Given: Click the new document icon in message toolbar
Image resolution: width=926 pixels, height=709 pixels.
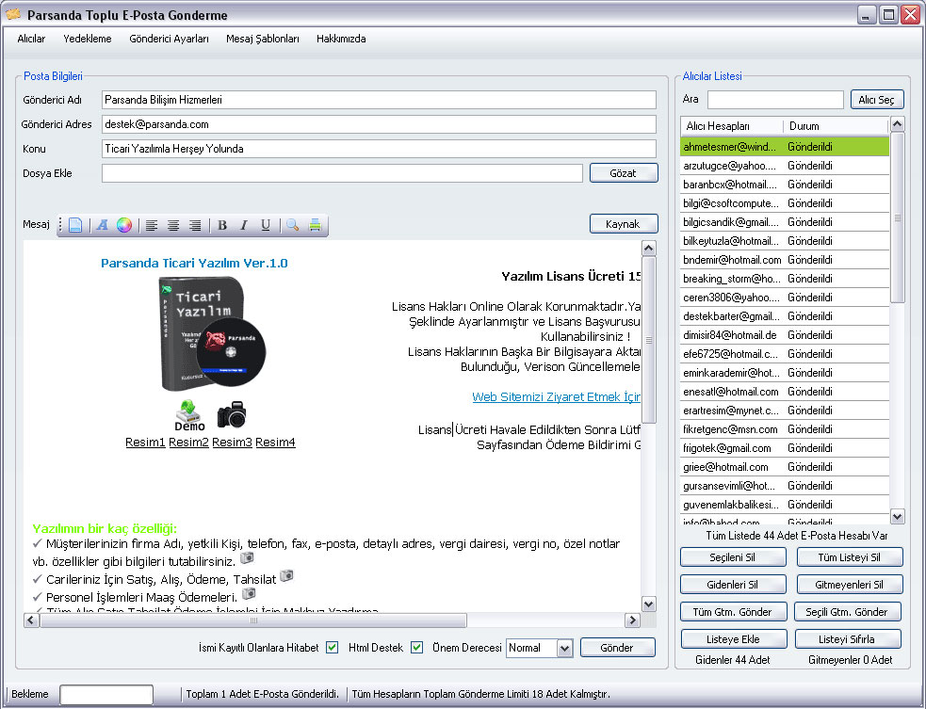Looking at the screenshot, I should [75, 225].
